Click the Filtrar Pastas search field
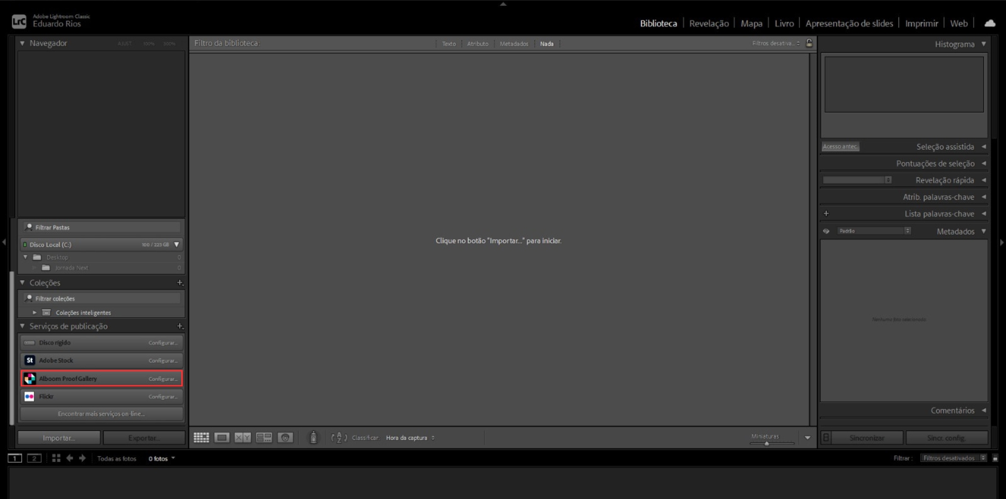 tap(105, 227)
